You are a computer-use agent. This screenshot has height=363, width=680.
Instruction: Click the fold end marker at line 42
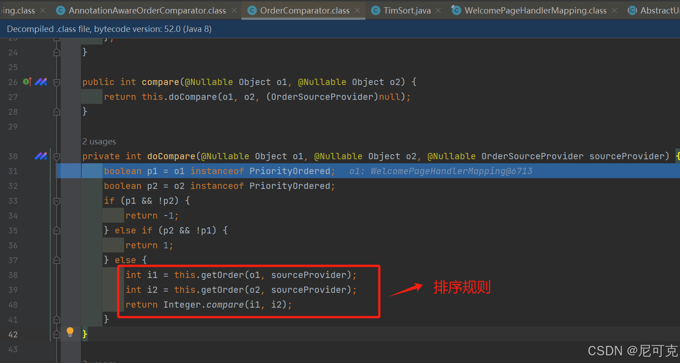point(57,334)
